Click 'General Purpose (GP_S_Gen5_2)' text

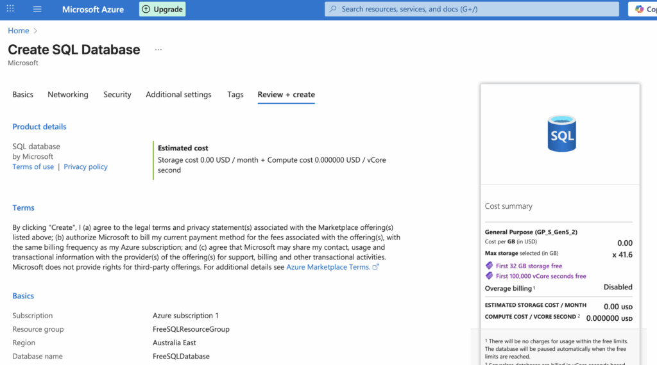pyautogui.click(x=531, y=232)
